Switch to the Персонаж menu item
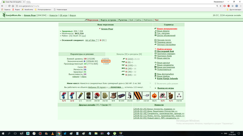This screenshot has width=243, height=136. point(93,20)
